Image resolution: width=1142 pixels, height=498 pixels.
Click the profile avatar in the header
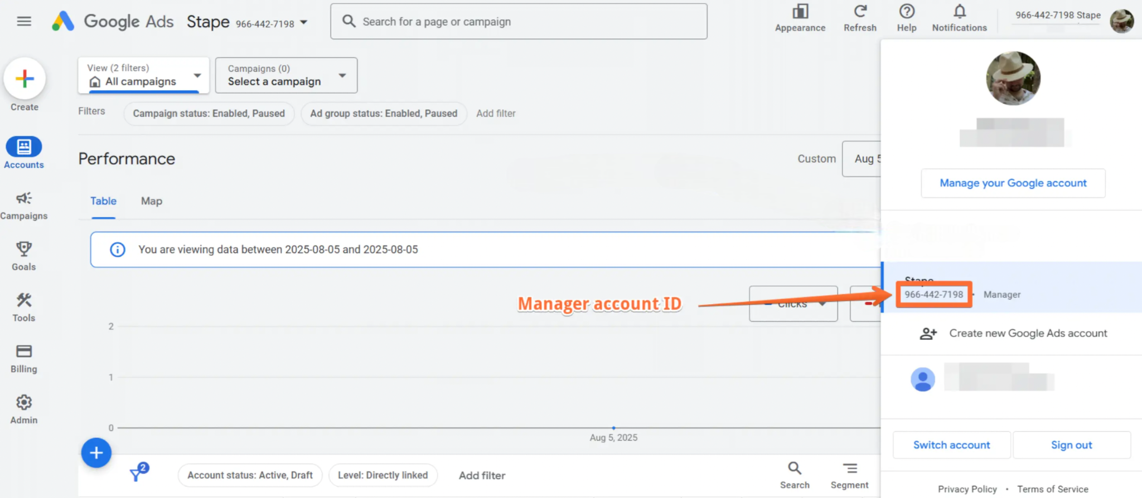pos(1121,21)
